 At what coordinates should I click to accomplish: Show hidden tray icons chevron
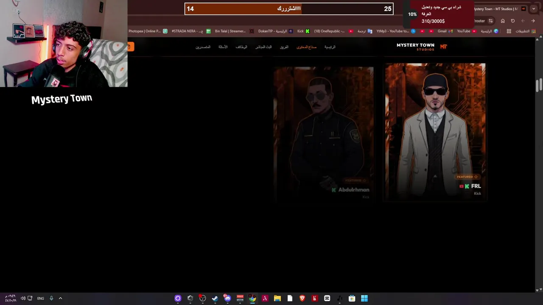[x=60, y=298]
